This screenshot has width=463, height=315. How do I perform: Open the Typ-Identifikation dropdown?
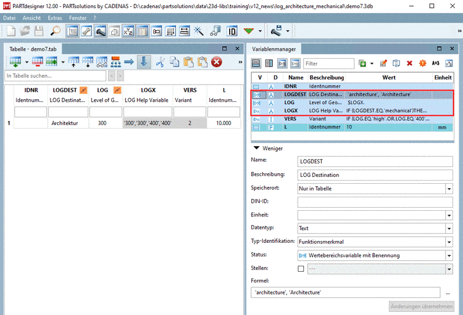[x=449, y=242]
